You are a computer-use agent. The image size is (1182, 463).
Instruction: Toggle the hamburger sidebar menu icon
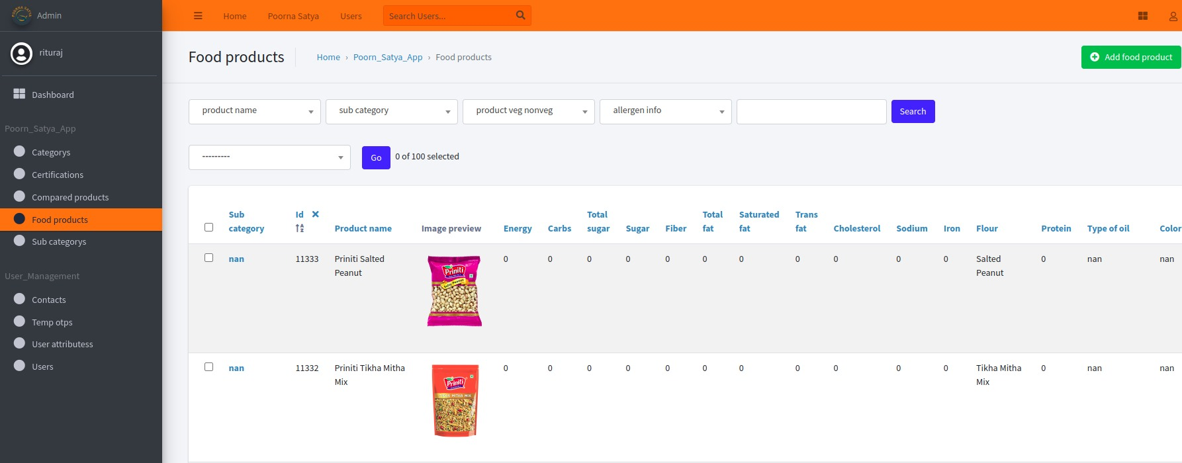pos(198,16)
